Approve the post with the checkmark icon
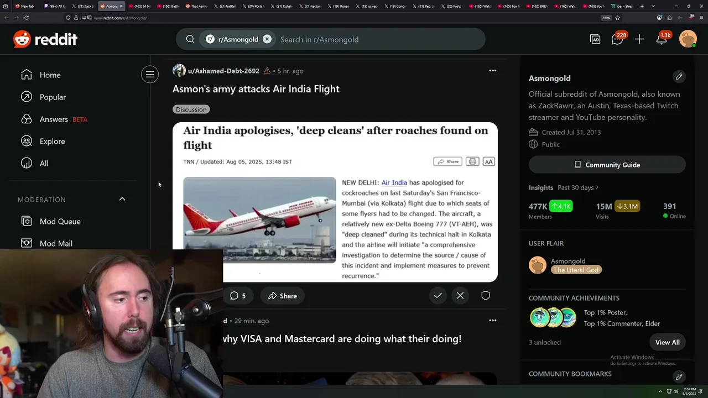This screenshot has width=708, height=398. (x=438, y=296)
